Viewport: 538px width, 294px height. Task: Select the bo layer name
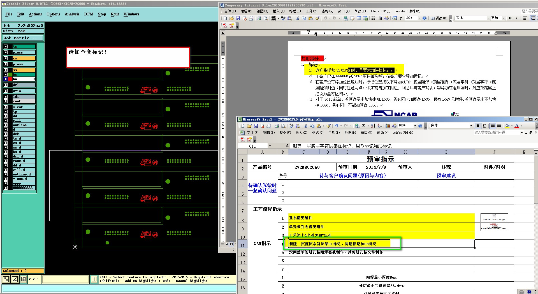[24, 79]
